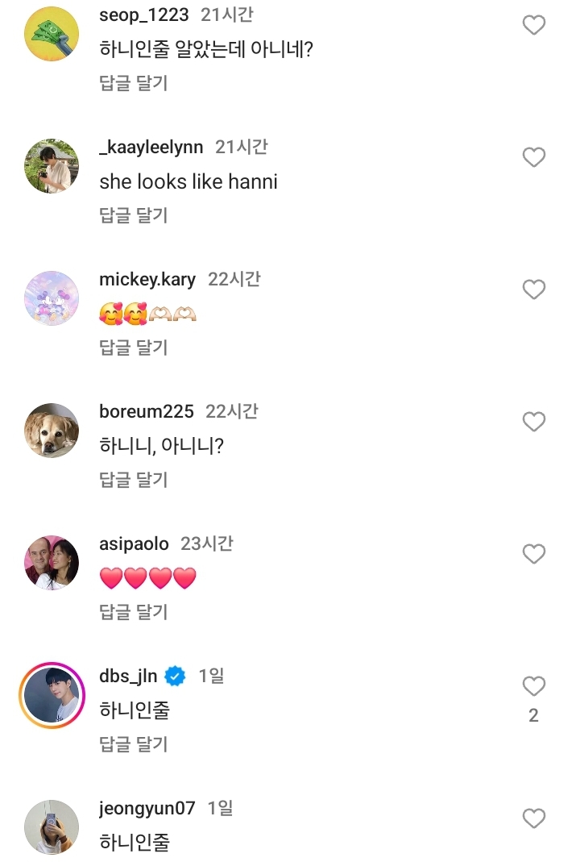Image resolution: width=580 pixels, height=862 pixels.
Task: Open the _kaayleelynn username link
Action: [152, 148]
